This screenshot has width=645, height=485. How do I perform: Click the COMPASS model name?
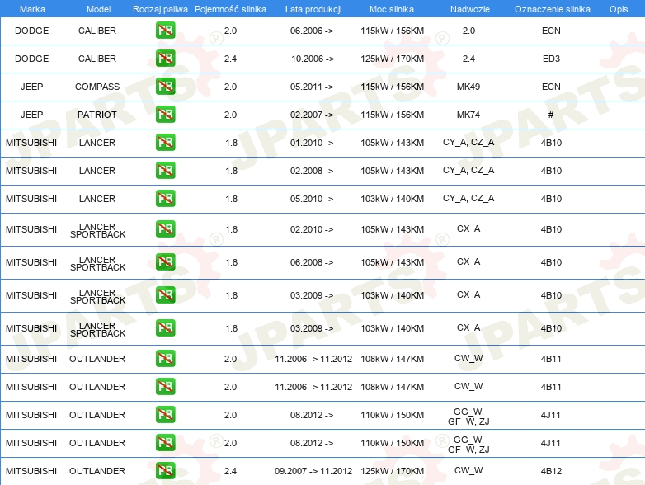pyautogui.click(x=97, y=87)
